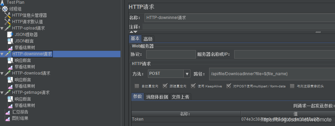Select the 图形结果 label
The height and width of the screenshot is (126, 335).
[20, 118]
